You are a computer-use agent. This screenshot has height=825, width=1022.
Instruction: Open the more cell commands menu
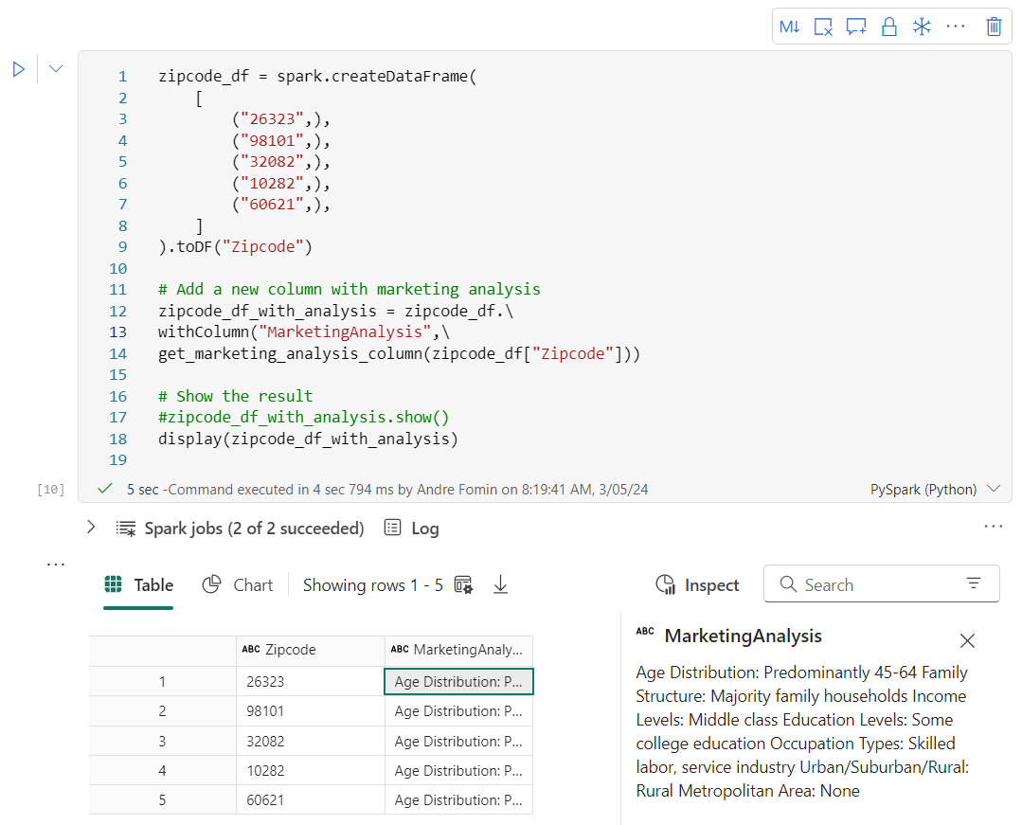tap(955, 27)
